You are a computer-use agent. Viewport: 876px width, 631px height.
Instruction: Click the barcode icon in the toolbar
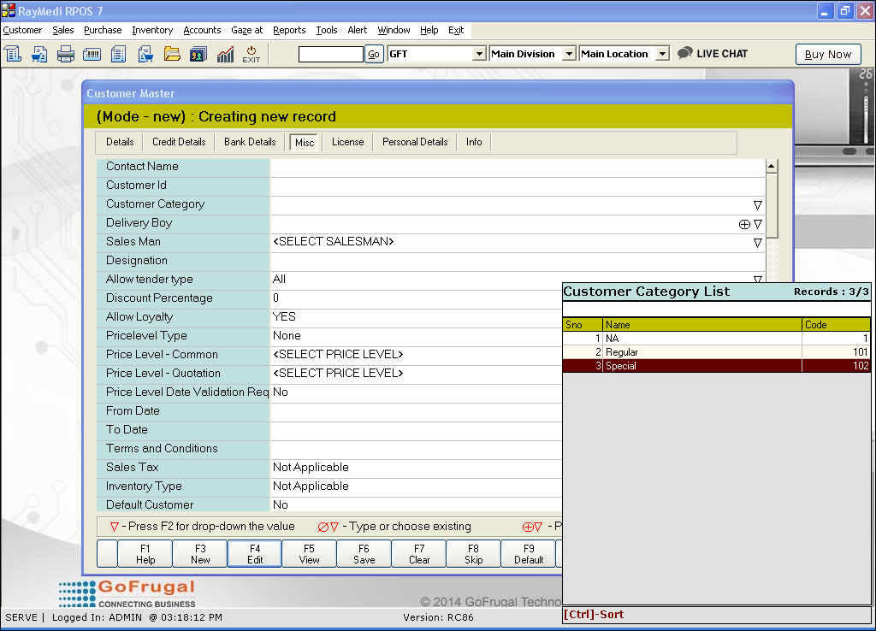click(x=92, y=54)
